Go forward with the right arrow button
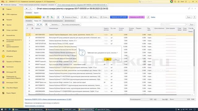The image size is (198, 111). point(30,9)
